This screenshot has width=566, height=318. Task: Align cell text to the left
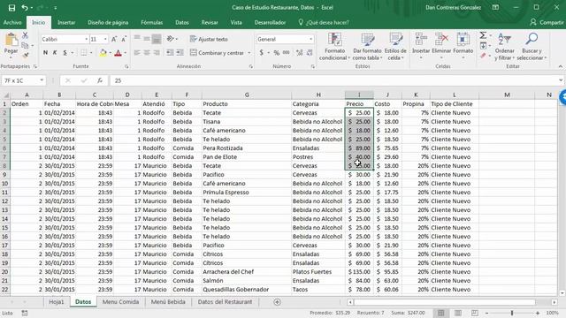pyautogui.click(x=137, y=53)
